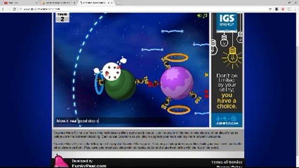Click the IGS Energy logo in ad

click(x=227, y=21)
